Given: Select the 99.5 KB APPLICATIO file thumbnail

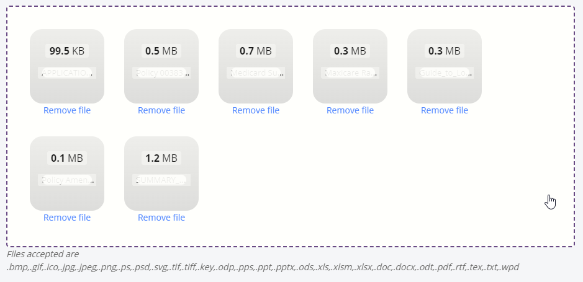Looking at the screenshot, I should [67, 66].
